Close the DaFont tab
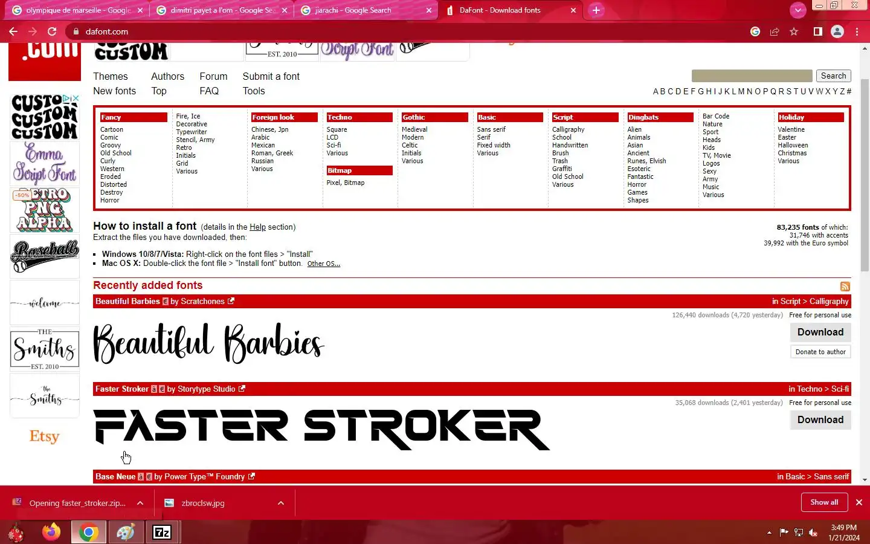Screen dimensions: 870x544 (573, 10)
